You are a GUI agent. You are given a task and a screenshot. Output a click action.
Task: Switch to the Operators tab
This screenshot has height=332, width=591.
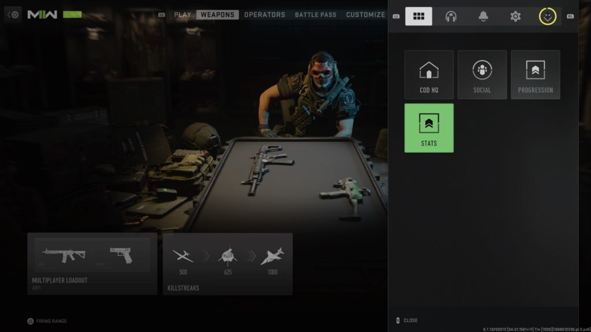coord(264,14)
